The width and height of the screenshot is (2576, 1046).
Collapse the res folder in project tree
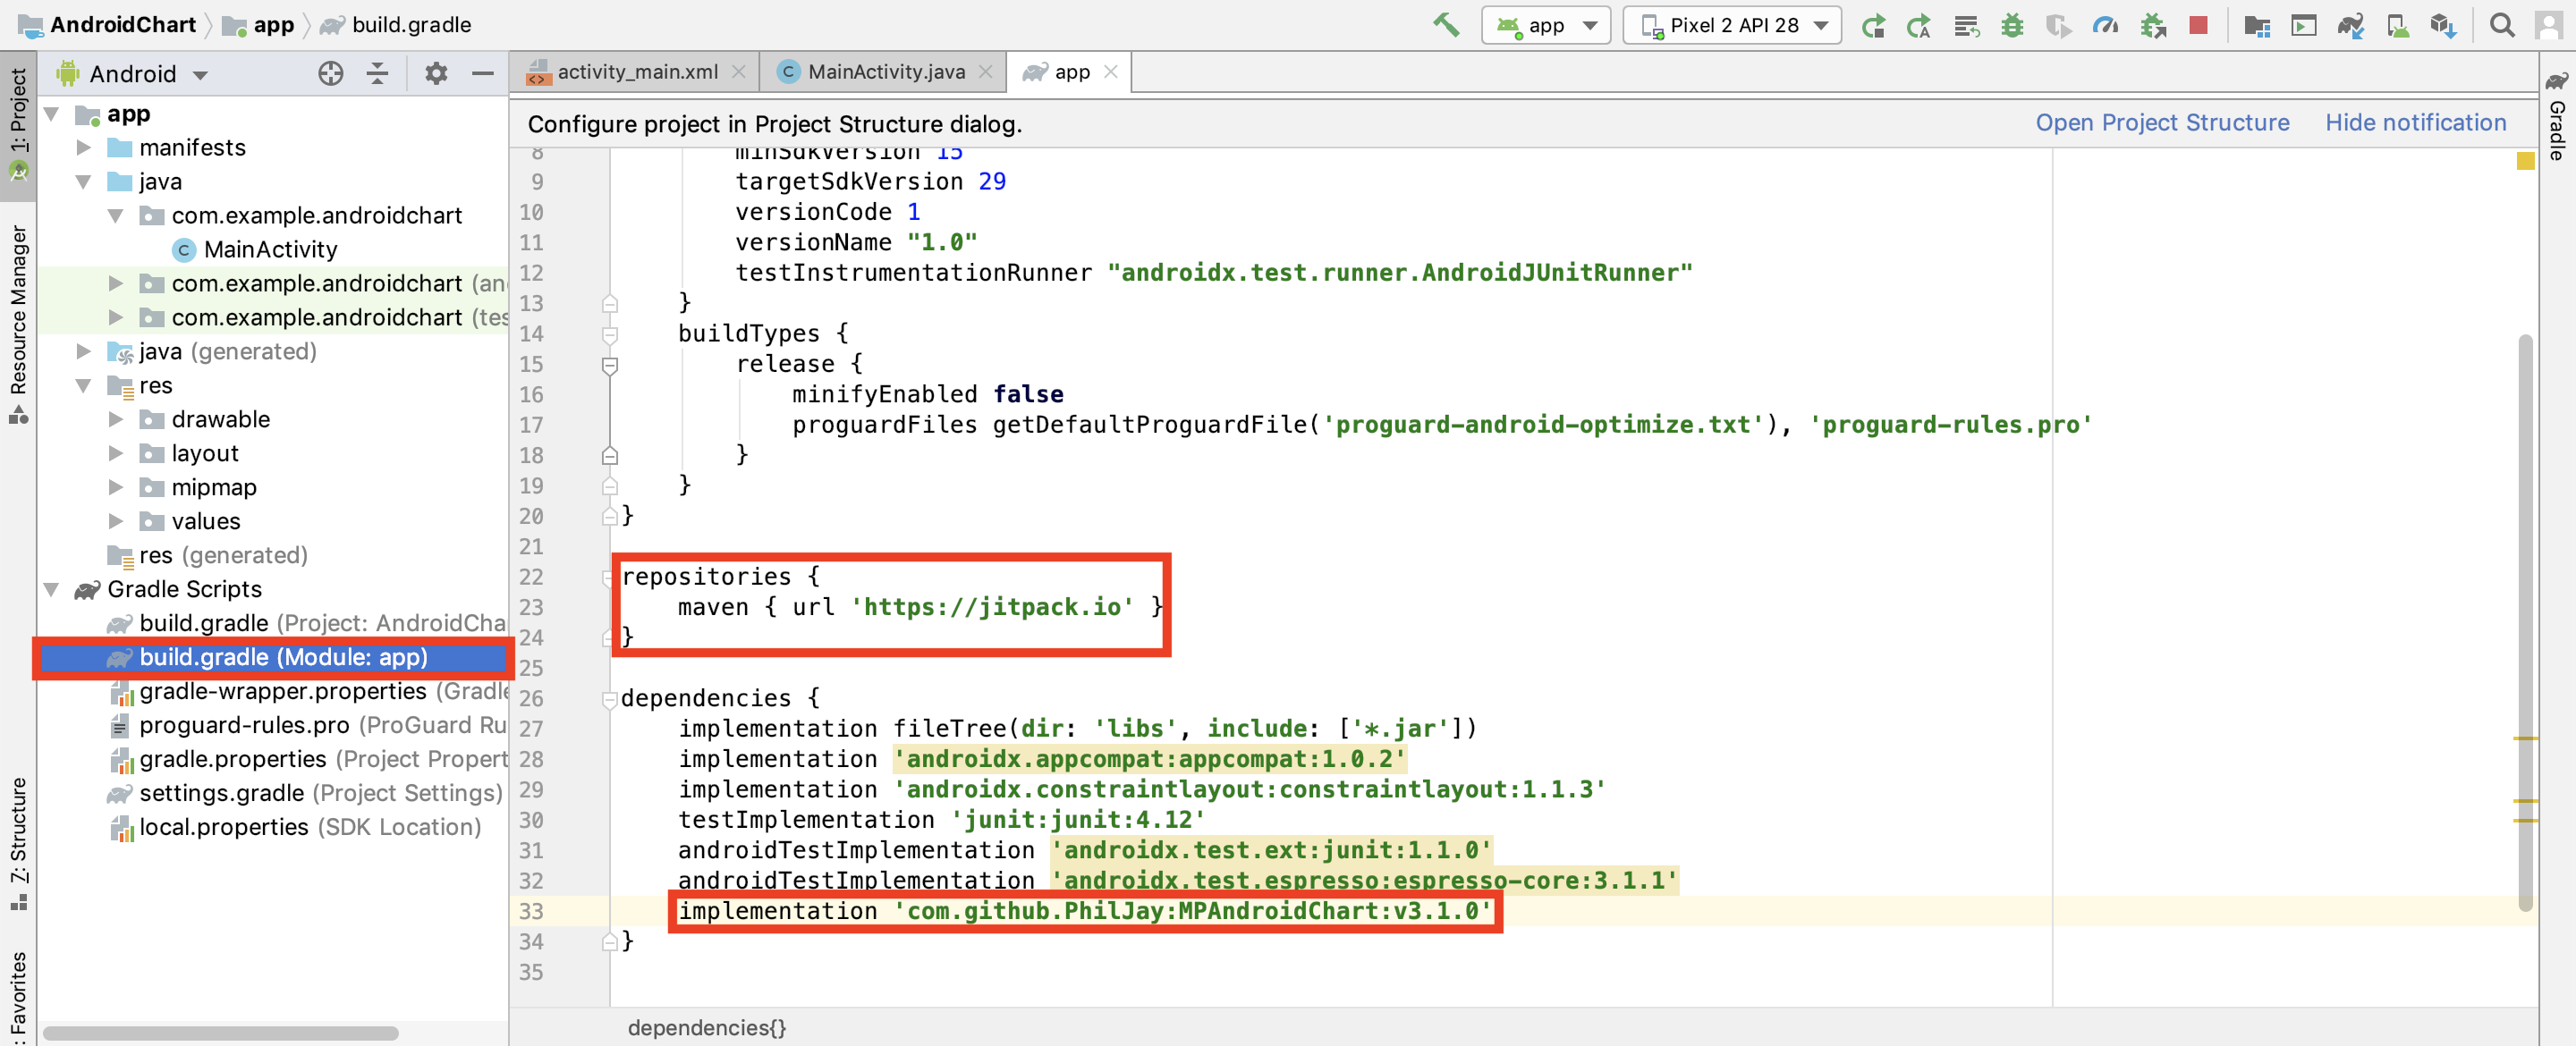[x=84, y=385]
